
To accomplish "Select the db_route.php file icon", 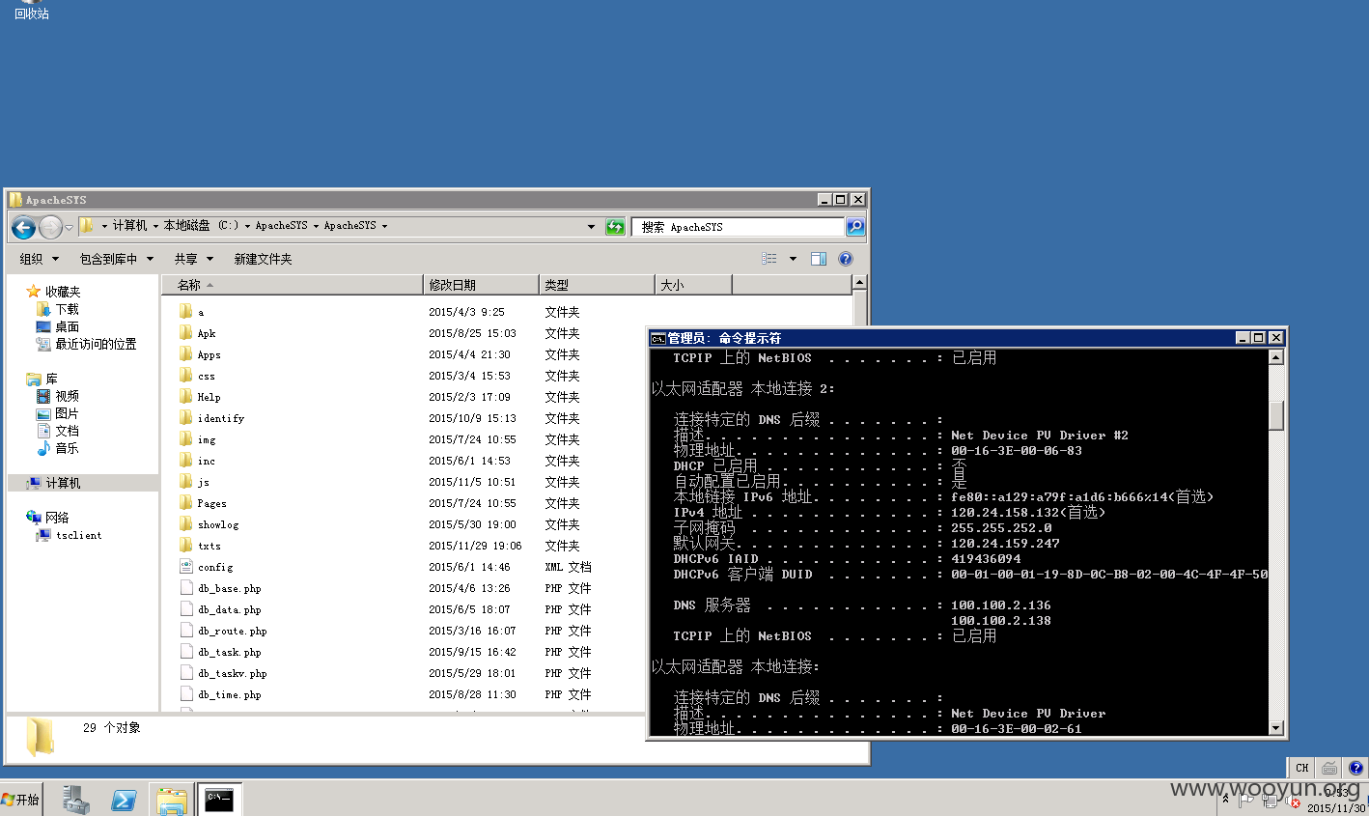I will [x=185, y=630].
